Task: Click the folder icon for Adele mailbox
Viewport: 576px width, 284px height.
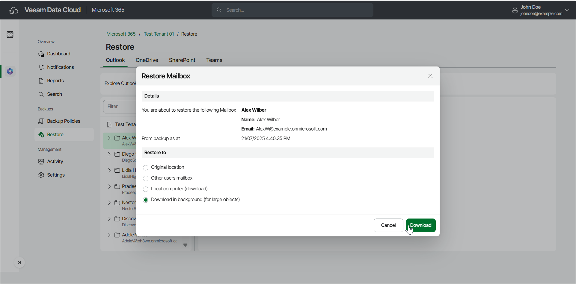Action: 117,235
